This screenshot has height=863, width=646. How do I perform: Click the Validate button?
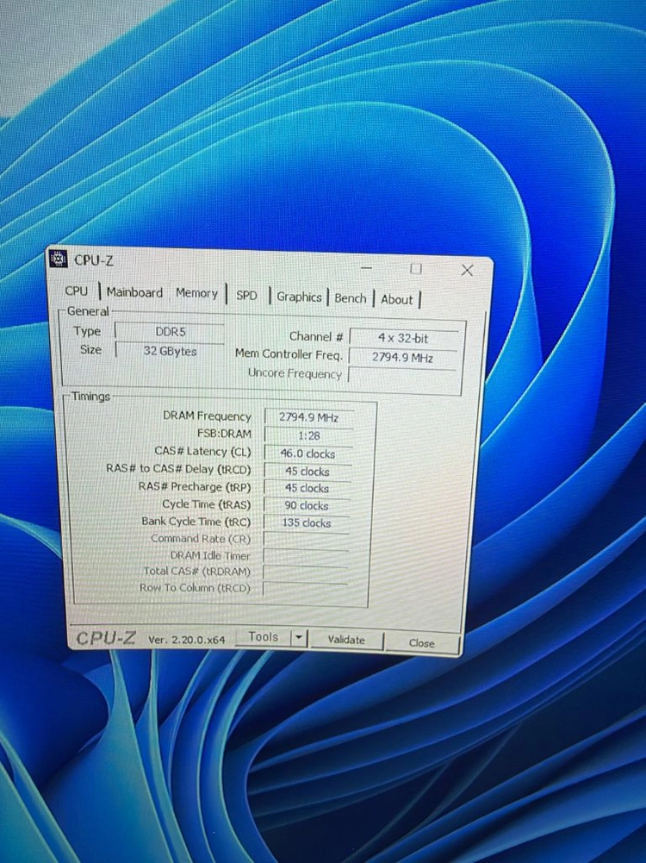[x=346, y=640]
